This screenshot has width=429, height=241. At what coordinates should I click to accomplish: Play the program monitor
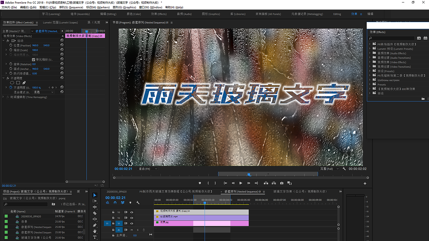(241, 183)
